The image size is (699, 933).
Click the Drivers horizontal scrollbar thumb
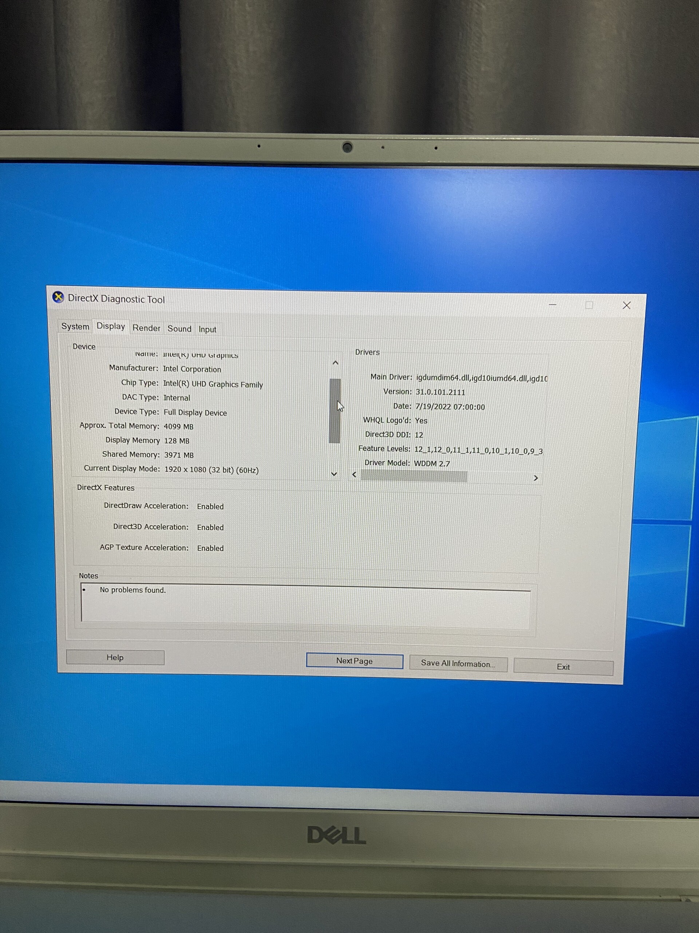pos(414,476)
